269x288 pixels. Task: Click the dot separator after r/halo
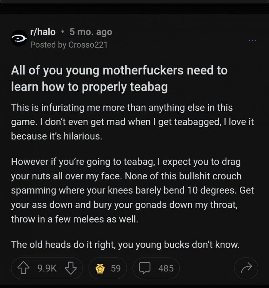[63, 32]
